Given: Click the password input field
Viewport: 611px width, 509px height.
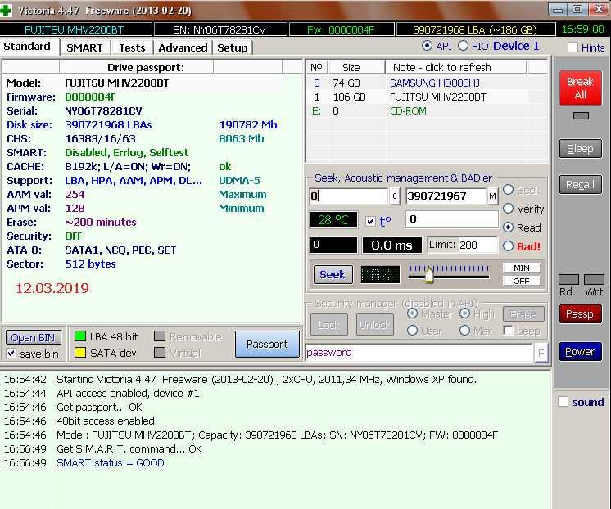Looking at the screenshot, I should (419, 353).
